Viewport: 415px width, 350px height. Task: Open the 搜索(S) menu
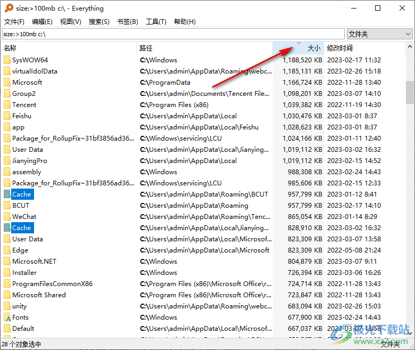[99, 22]
